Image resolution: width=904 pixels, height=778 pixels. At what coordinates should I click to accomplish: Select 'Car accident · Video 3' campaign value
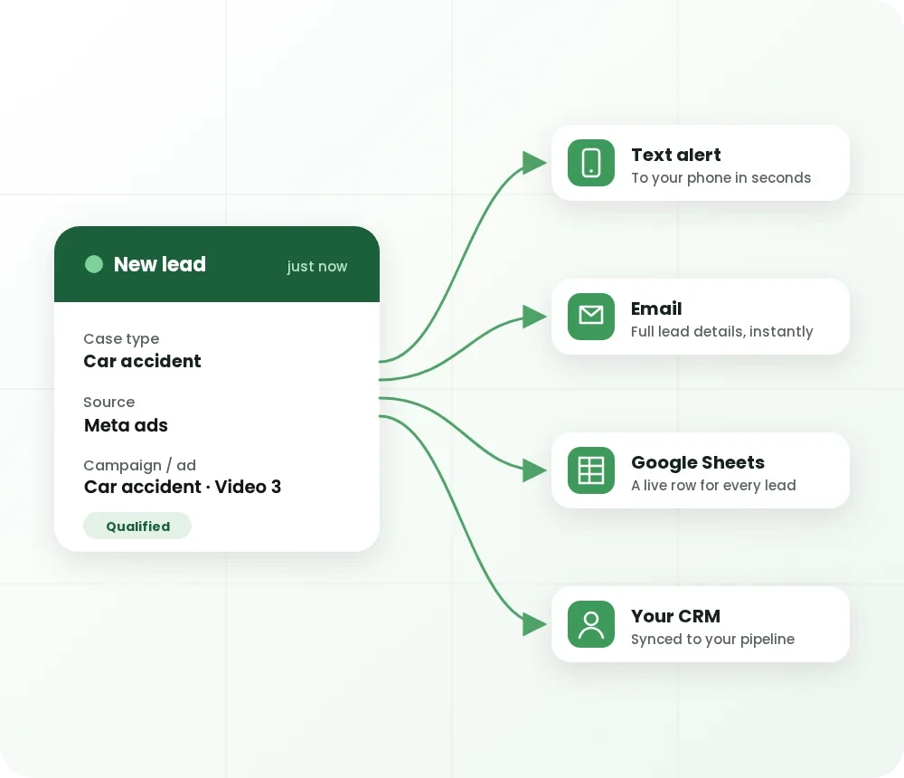[x=183, y=487]
